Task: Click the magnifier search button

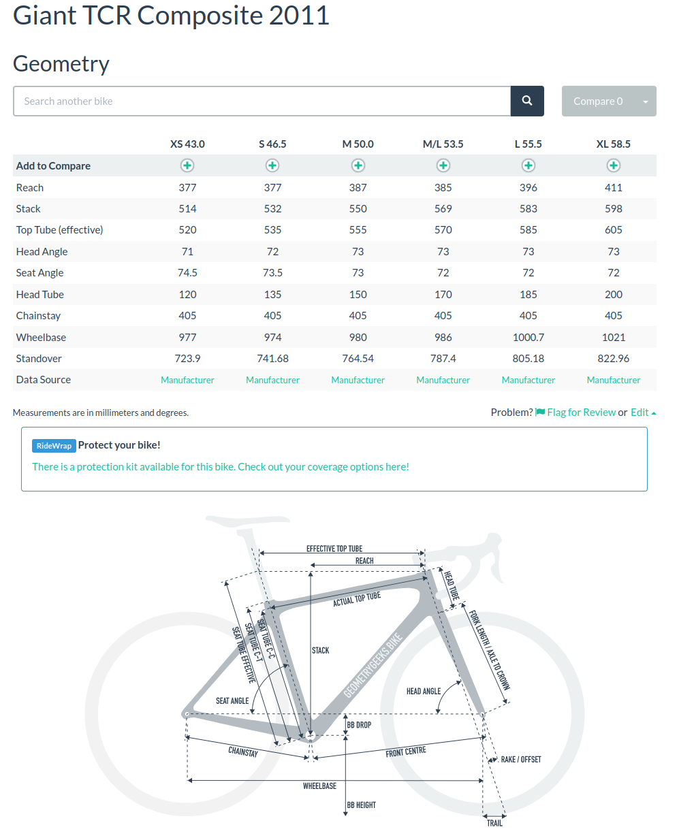Action: pyautogui.click(x=527, y=101)
